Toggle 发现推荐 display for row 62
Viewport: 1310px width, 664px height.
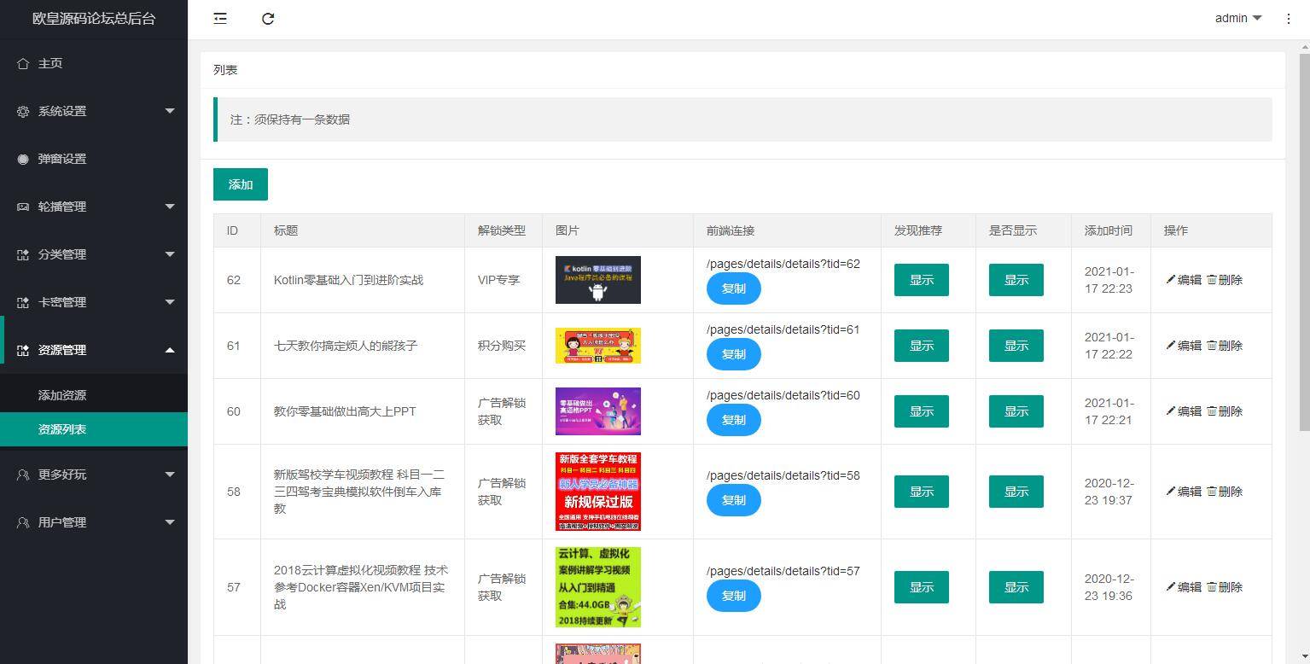[921, 280]
